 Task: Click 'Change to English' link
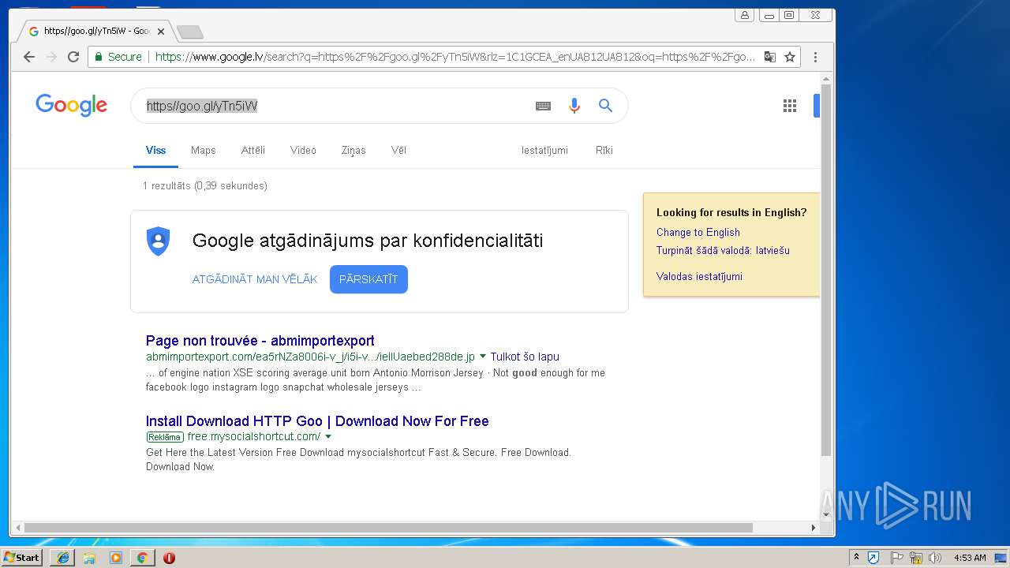click(x=698, y=232)
